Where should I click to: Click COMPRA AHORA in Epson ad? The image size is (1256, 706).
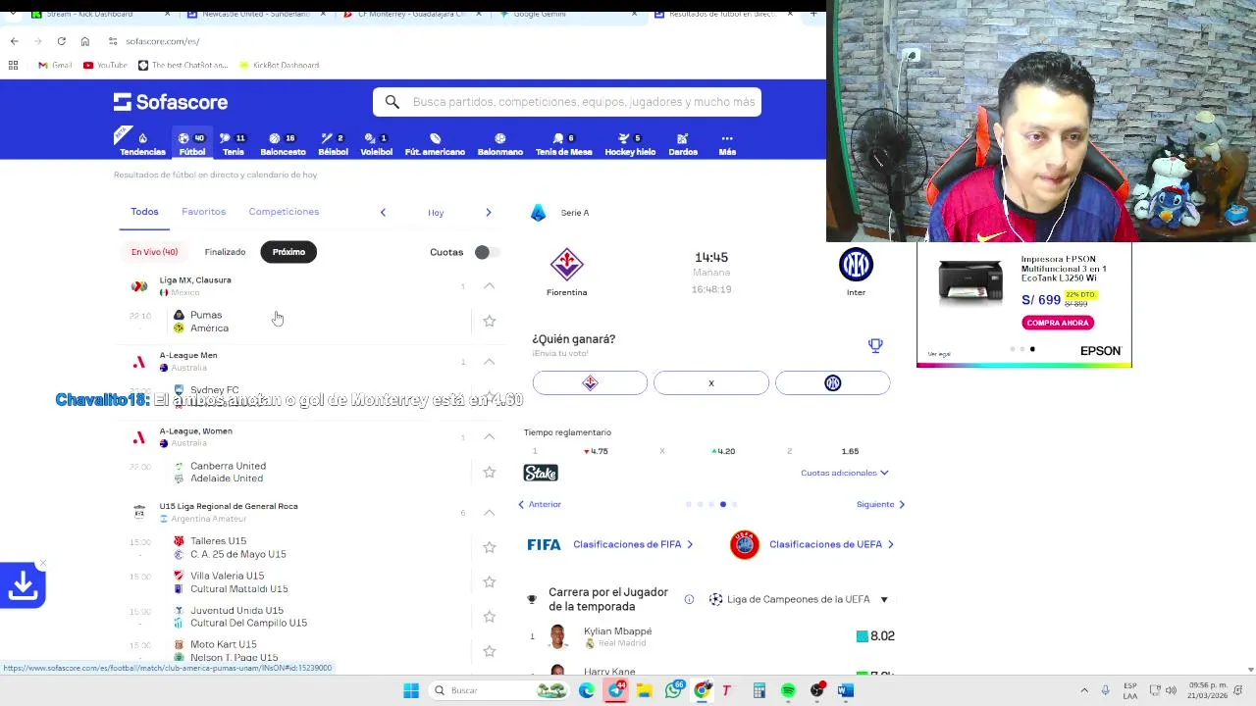point(1058,323)
